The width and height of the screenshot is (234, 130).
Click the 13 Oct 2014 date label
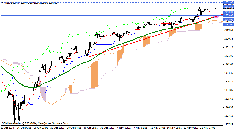tap(7, 128)
